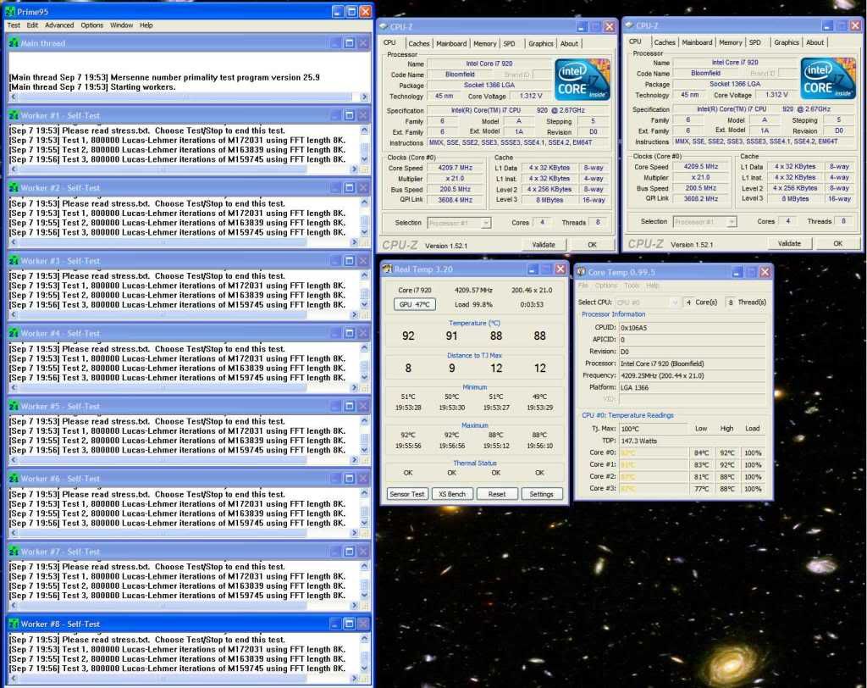867x688 pixels.
Task: Open the Advanced menu in Prime95
Action: 59,25
